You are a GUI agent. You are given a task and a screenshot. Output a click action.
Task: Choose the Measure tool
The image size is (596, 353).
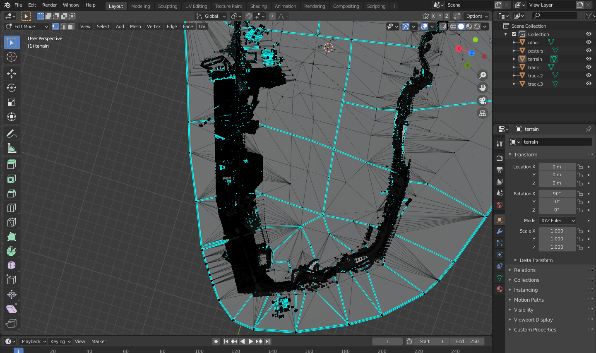click(x=12, y=148)
